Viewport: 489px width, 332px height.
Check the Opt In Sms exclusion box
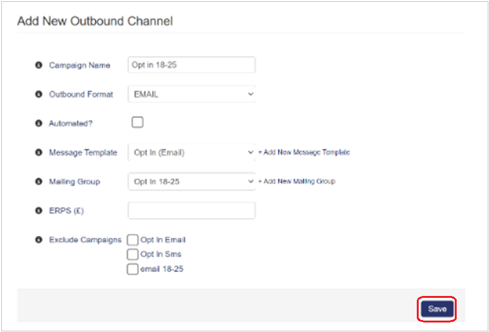click(132, 254)
